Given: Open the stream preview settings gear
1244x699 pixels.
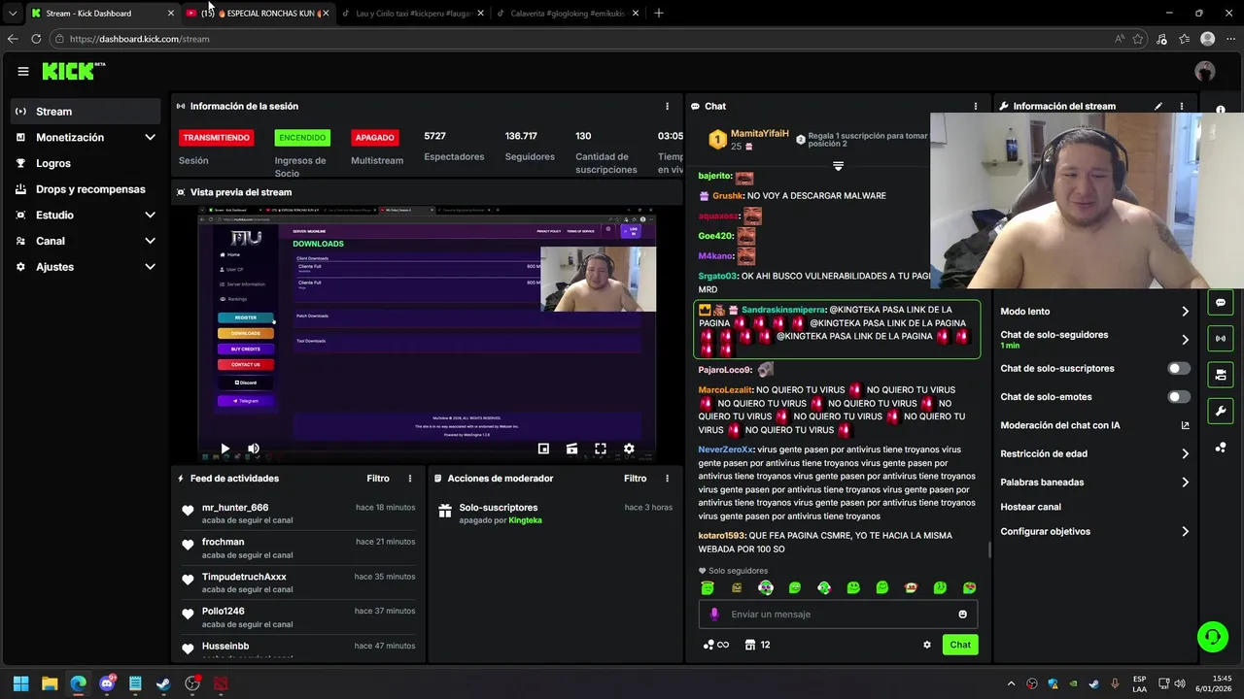Looking at the screenshot, I should pos(629,449).
